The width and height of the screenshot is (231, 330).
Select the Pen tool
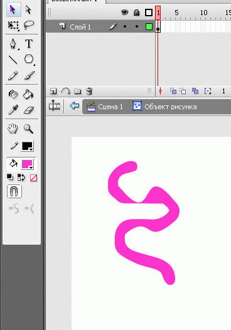[x=13, y=44]
